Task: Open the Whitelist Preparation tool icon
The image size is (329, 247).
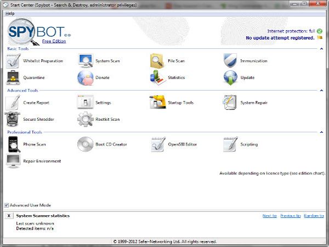Action: (13, 61)
